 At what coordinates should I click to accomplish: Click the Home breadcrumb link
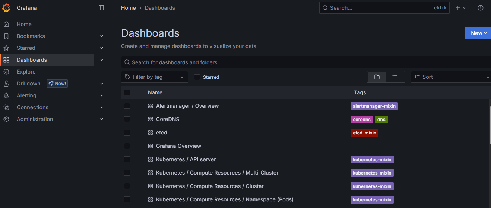129,8
